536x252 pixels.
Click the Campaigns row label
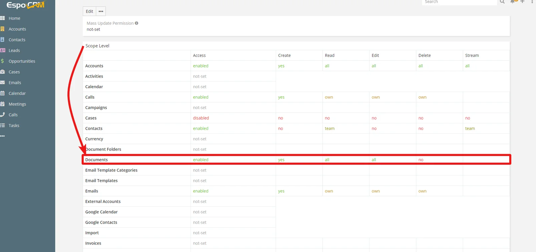pyautogui.click(x=96, y=108)
